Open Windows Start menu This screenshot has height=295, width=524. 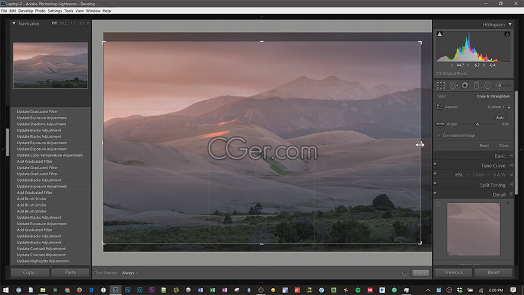(6, 290)
